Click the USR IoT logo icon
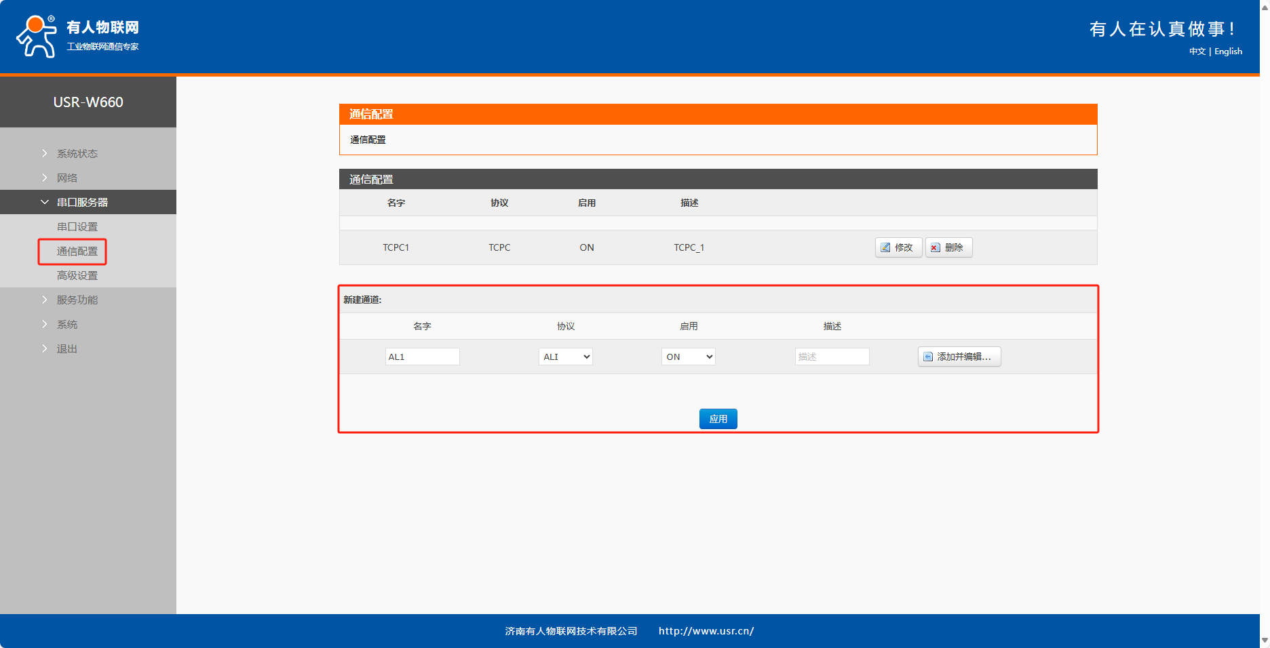Image resolution: width=1270 pixels, height=648 pixels. [x=37, y=37]
